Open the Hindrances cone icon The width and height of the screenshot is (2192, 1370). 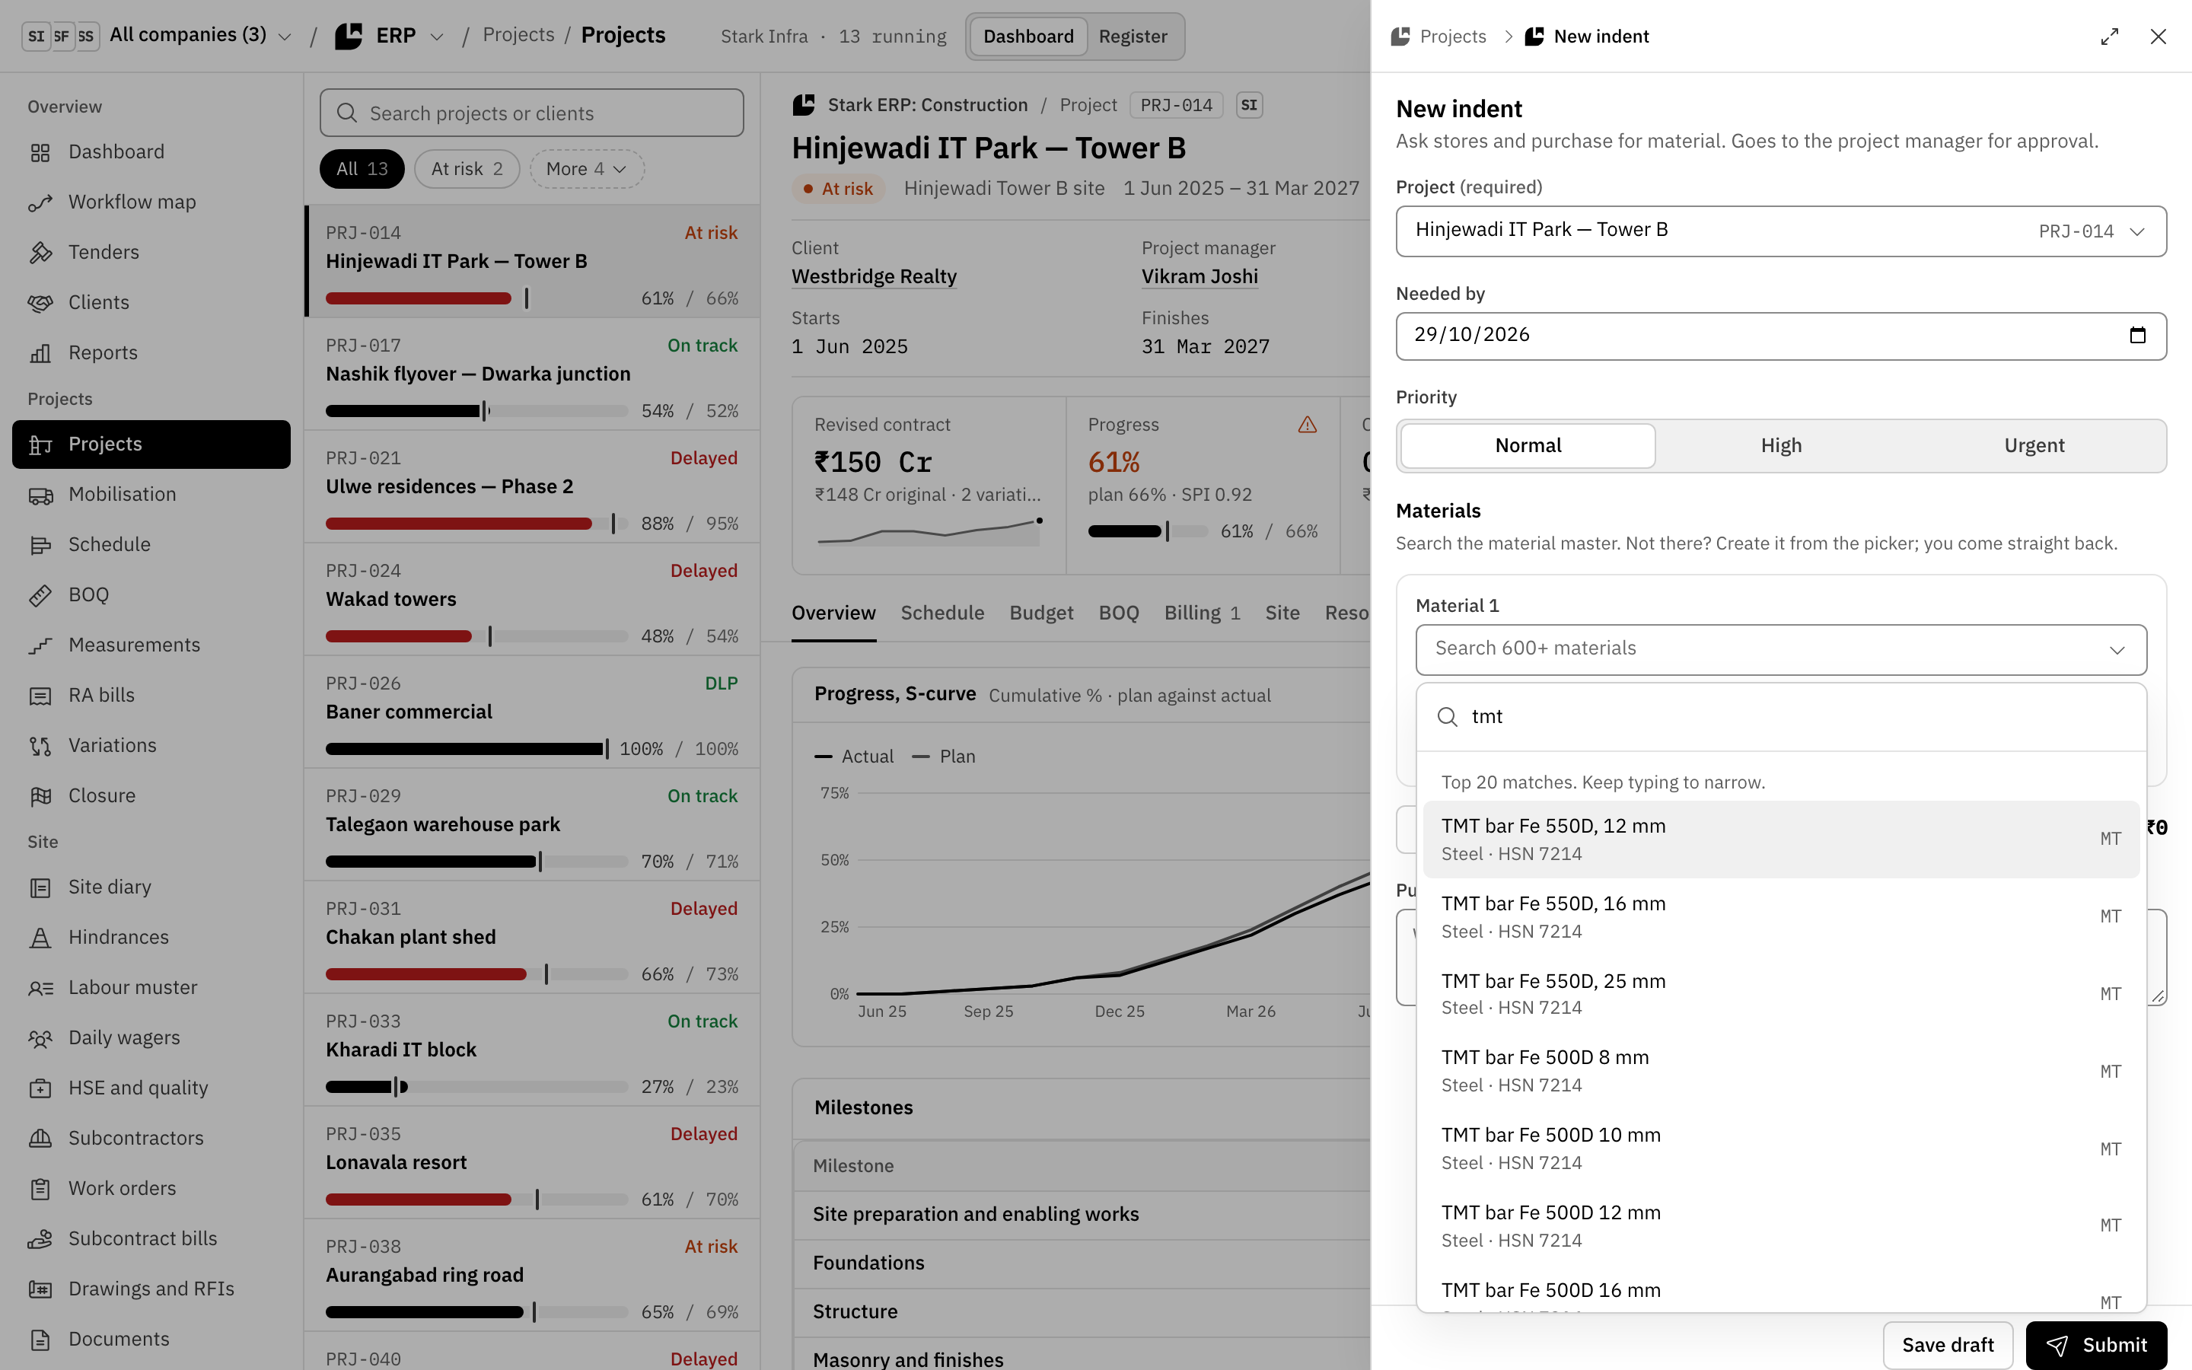(x=40, y=938)
